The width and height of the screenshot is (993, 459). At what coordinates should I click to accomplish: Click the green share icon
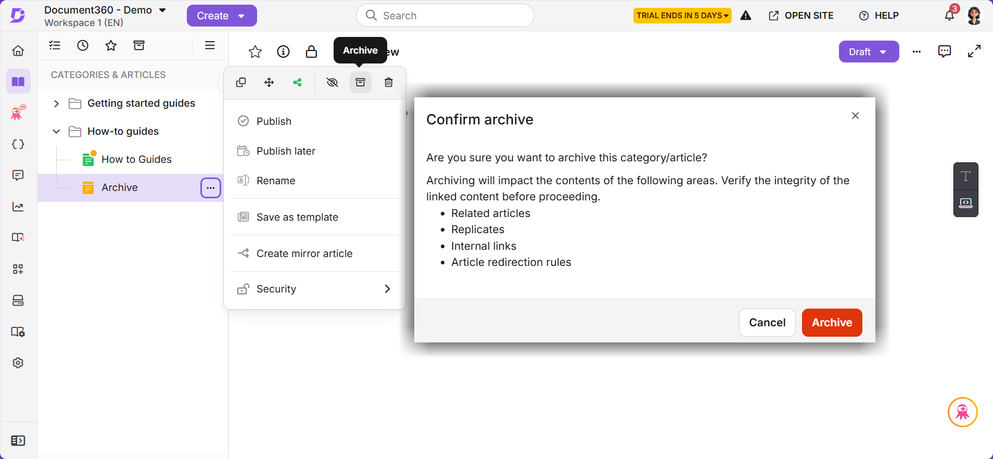pyautogui.click(x=297, y=82)
